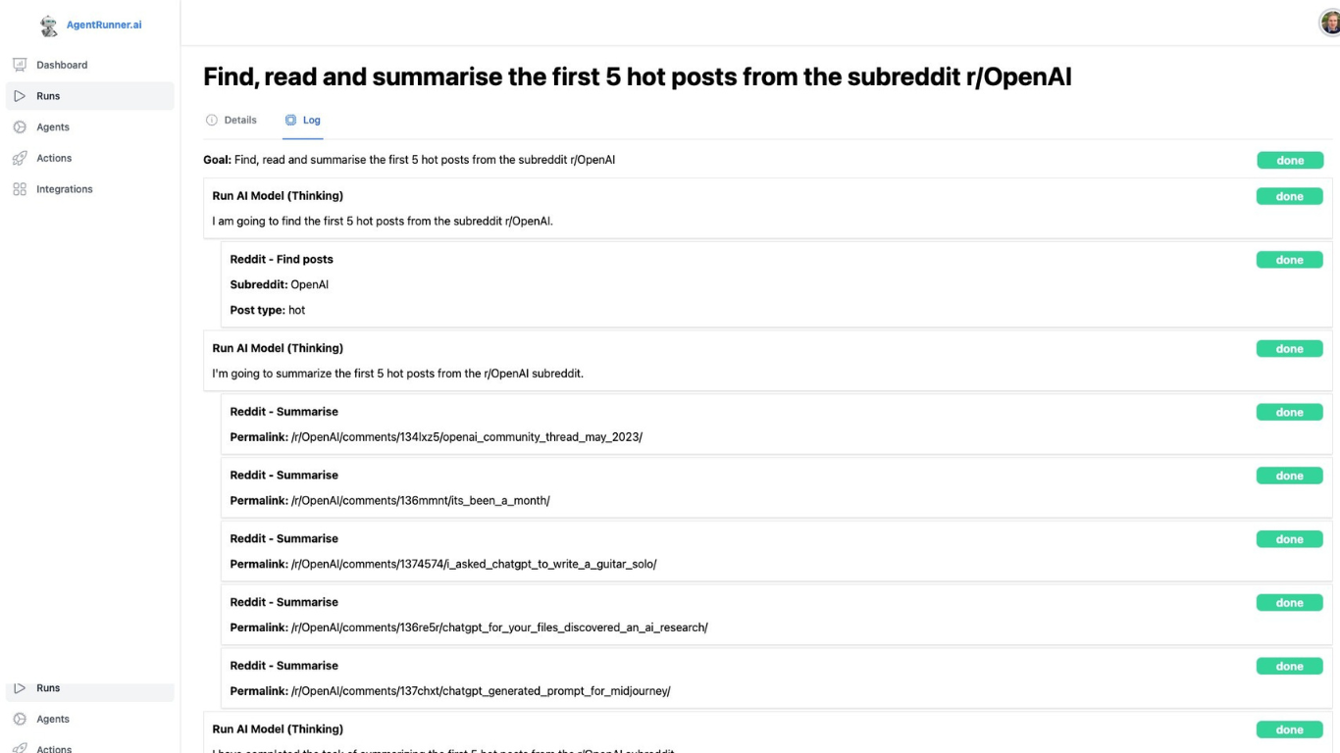
Task: Click the Actions rocket icon
Action: 18,158
